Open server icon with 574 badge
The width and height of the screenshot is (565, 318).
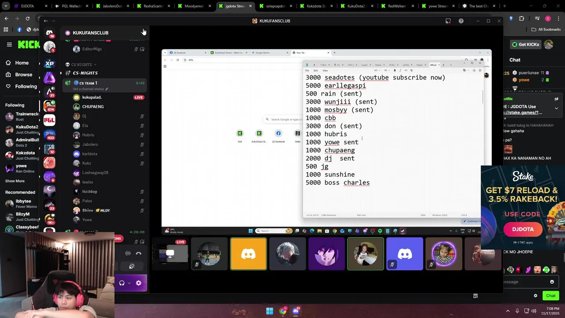(x=49, y=106)
